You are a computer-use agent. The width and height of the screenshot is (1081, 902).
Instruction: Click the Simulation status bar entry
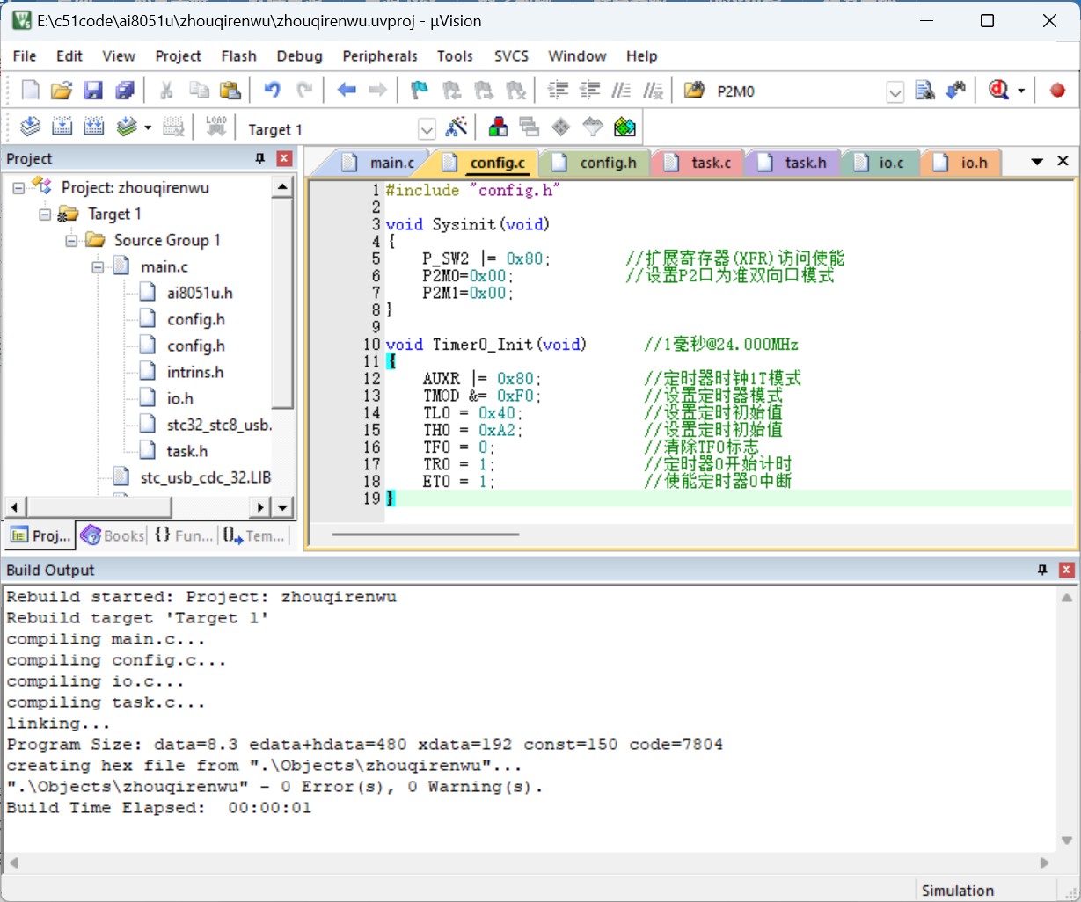(957, 890)
